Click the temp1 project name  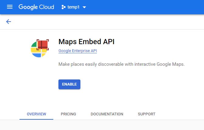[x=73, y=7]
